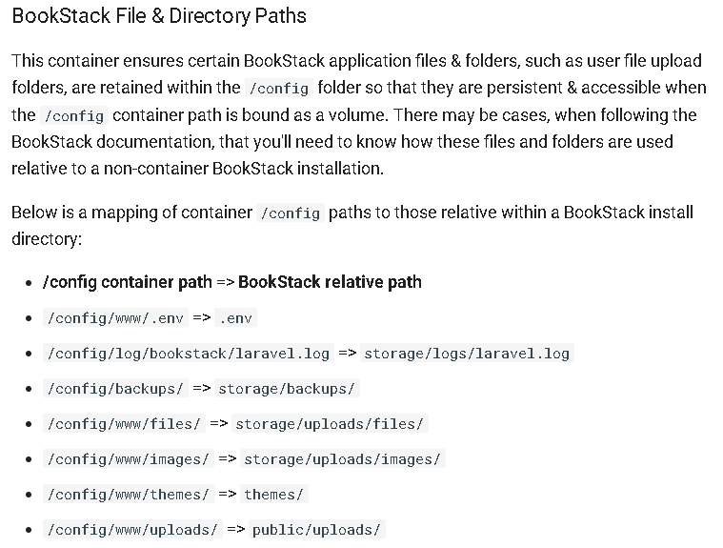Image resolution: width=723 pixels, height=548 pixels.
Task: Click bold '/config container path' list header
Action: [128, 282]
